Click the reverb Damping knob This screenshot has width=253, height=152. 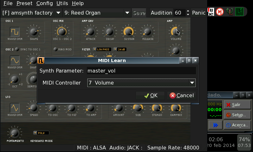click(176, 108)
